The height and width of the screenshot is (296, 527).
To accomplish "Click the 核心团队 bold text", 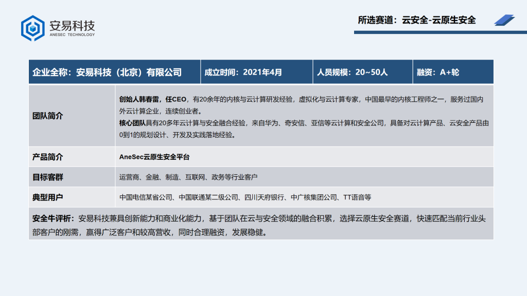I will 132,123.
